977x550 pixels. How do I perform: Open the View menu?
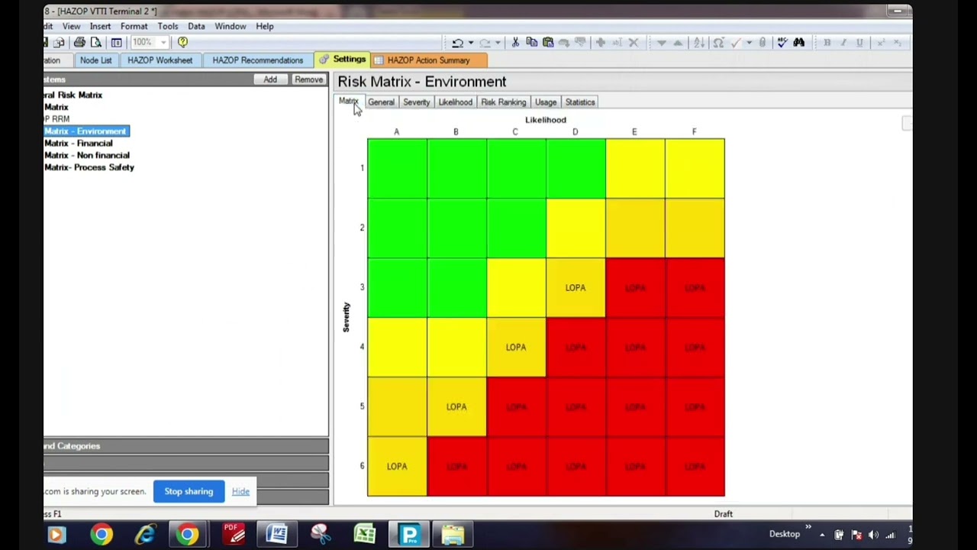tap(71, 26)
